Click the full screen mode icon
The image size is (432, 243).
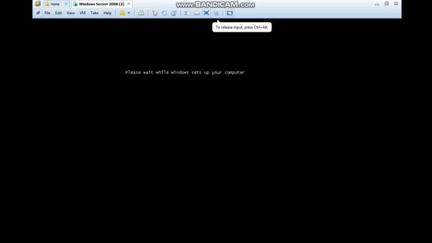pyautogui.click(x=207, y=13)
